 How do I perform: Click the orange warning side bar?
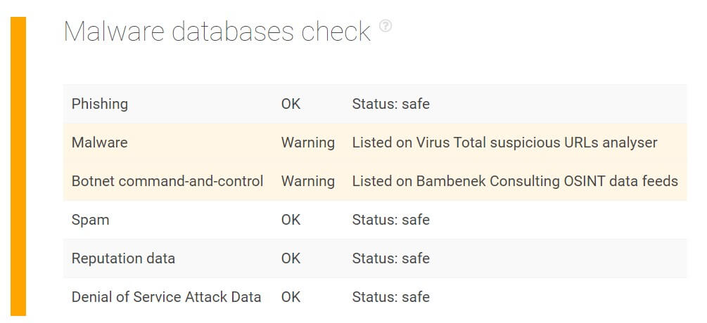point(18,166)
